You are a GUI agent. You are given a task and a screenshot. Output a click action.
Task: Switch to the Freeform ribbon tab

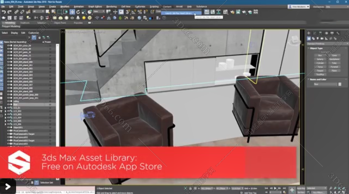coord(25,23)
